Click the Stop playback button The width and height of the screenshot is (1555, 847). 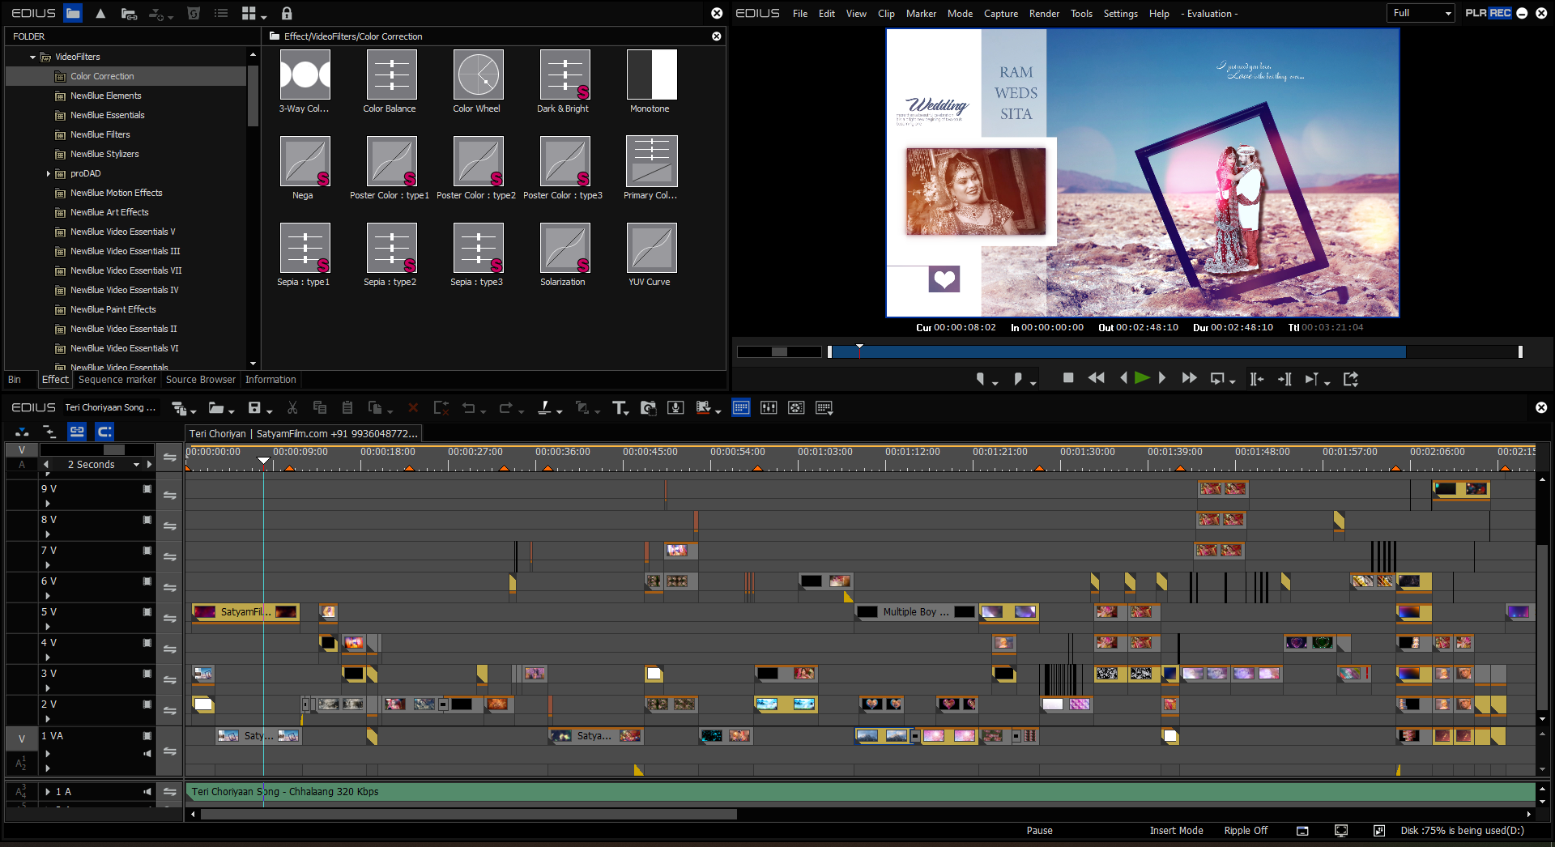(1068, 378)
